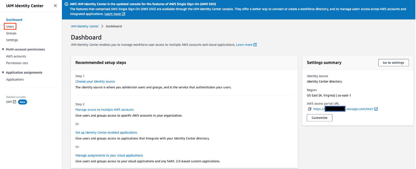Open Set up Identity Center enabled applications
The image size is (416, 169).
106,133
